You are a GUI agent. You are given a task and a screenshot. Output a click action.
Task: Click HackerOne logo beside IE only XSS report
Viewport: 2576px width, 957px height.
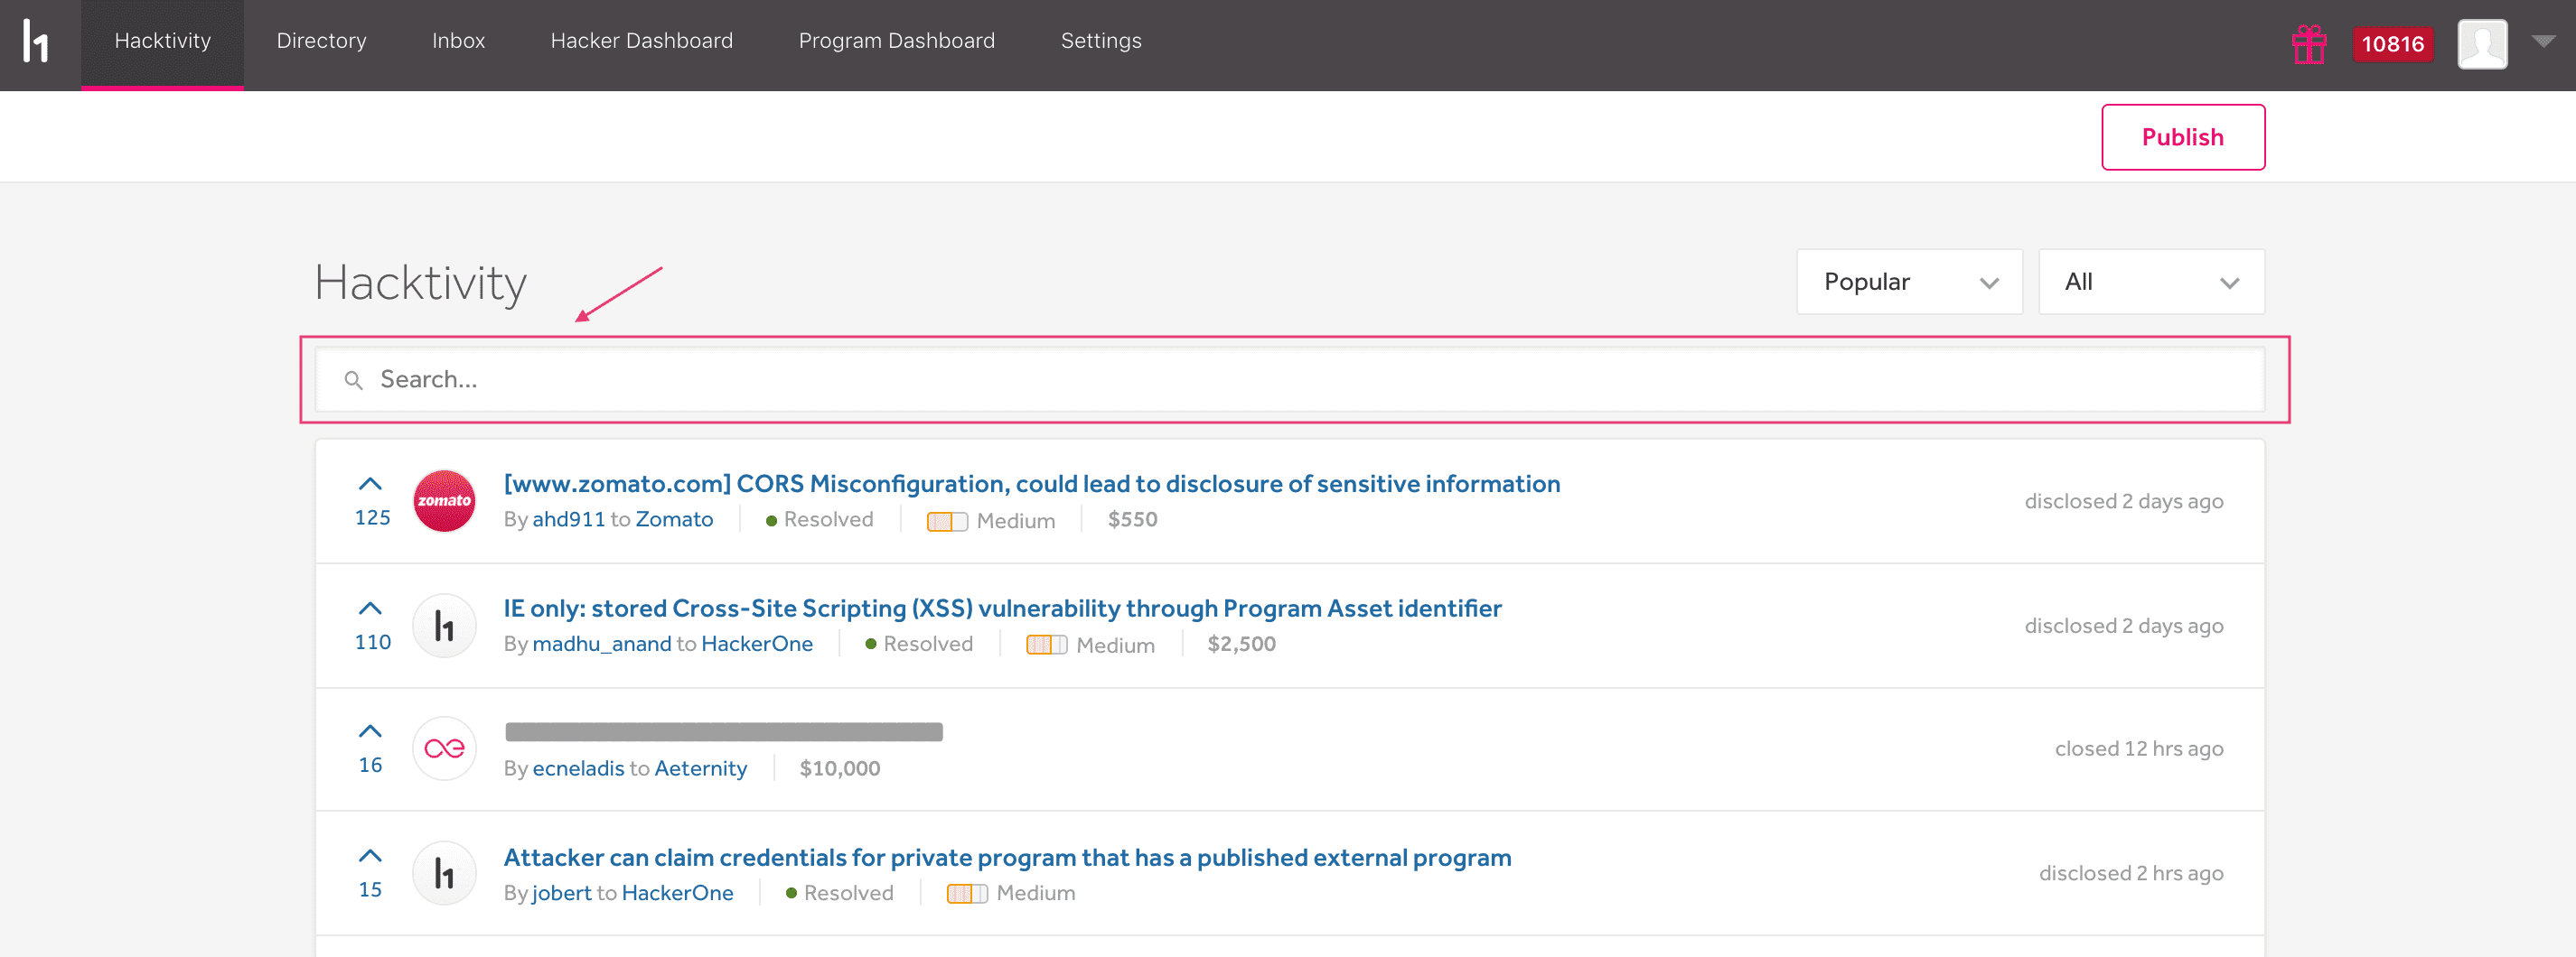444,627
